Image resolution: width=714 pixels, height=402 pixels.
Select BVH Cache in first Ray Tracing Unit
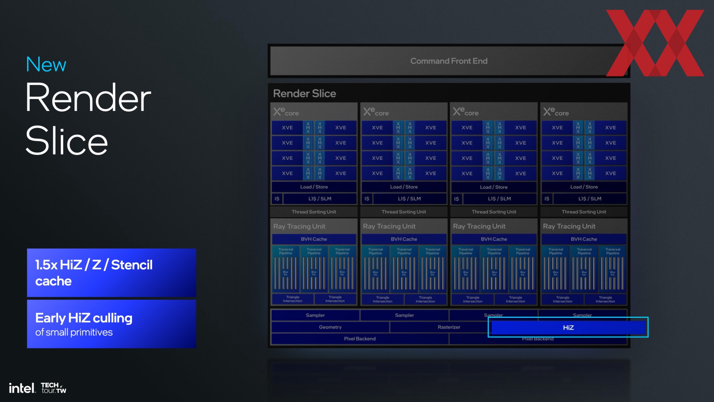(x=314, y=239)
